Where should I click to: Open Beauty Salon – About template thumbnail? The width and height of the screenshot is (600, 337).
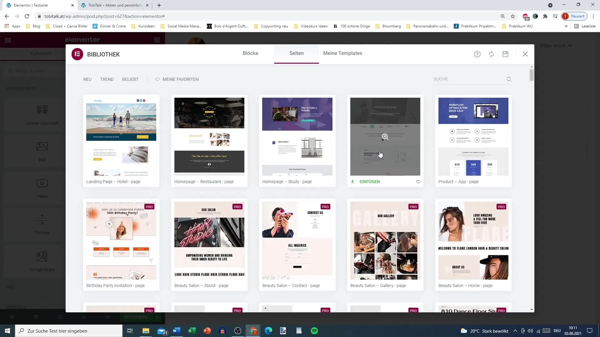(209, 241)
